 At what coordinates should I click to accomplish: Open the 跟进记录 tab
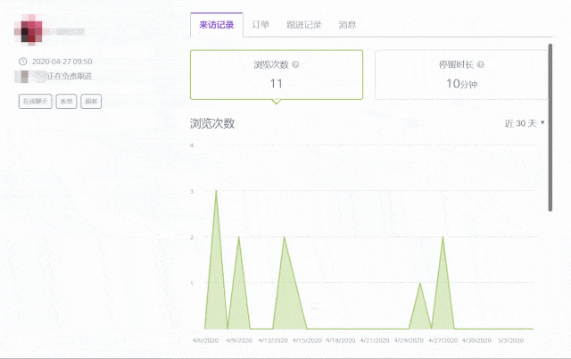303,25
